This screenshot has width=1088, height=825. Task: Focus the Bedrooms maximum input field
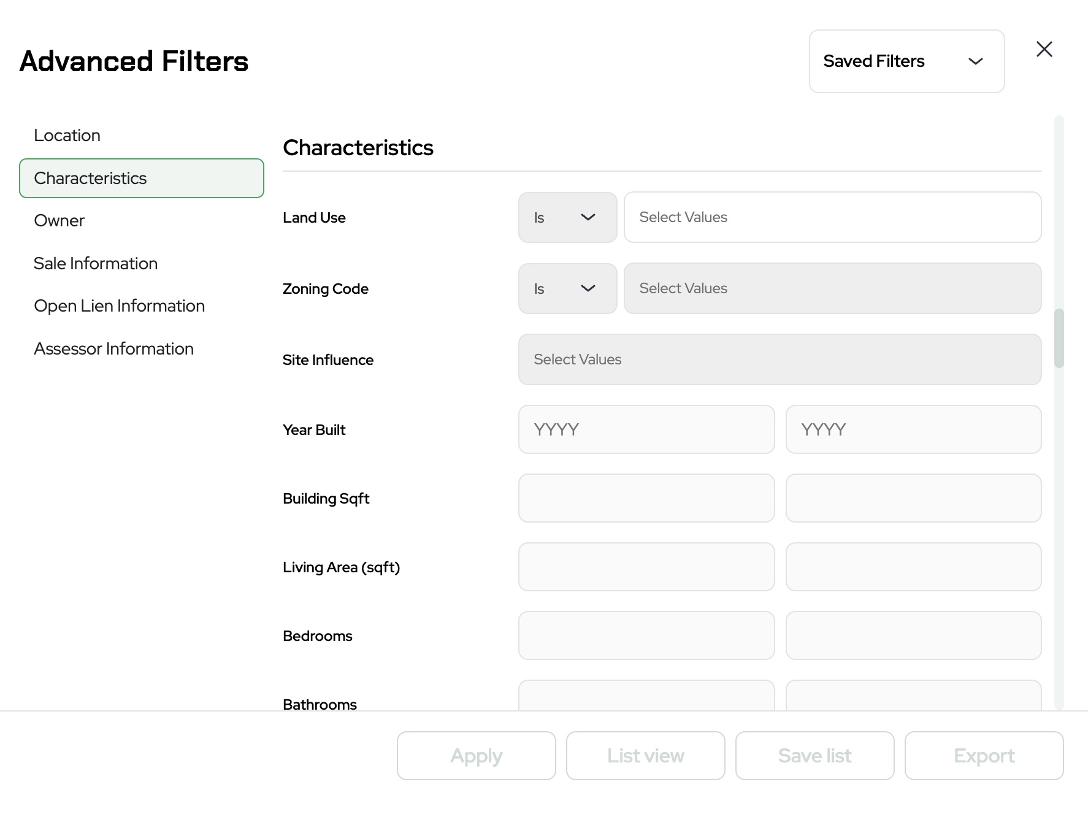(x=913, y=635)
